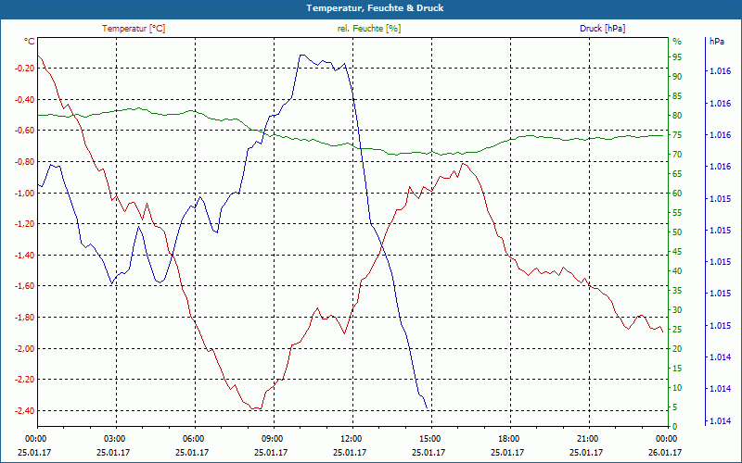Click the -1,40 temperature axis tick
This screenshot has height=463, width=742.
click(x=25, y=256)
